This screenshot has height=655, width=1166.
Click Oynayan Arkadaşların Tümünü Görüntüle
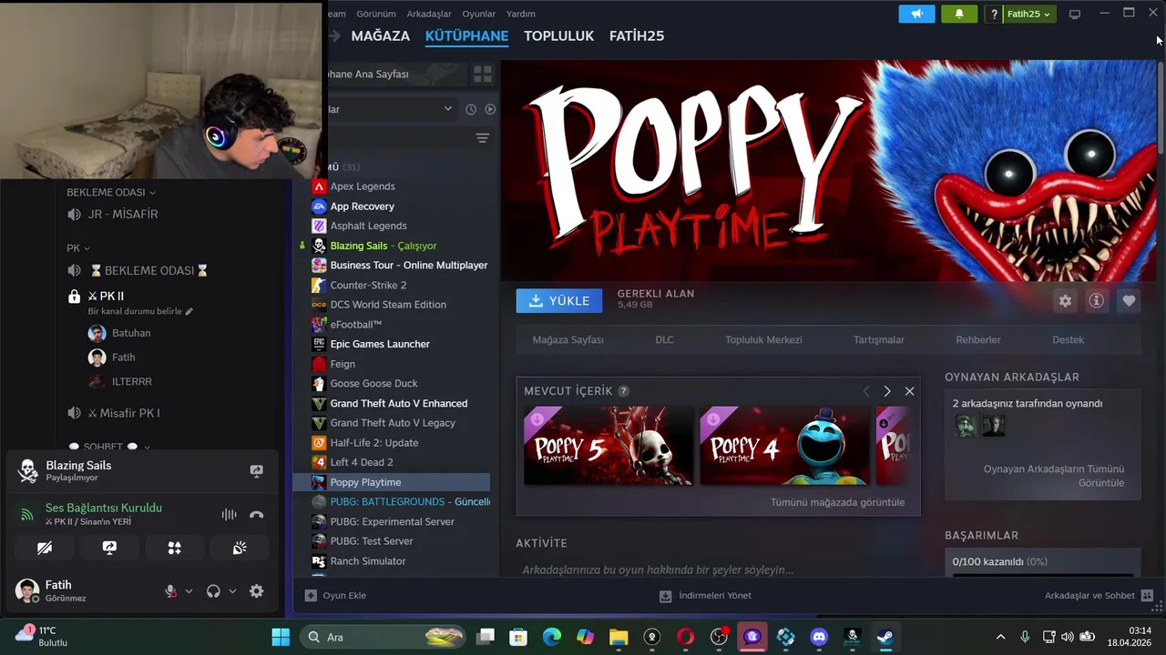click(x=1053, y=476)
